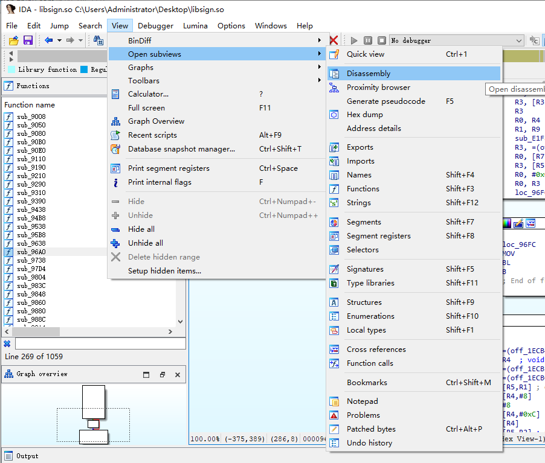The image size is (545, 463).
Task: Open the Lumina menu
Action: click(195, 26)
